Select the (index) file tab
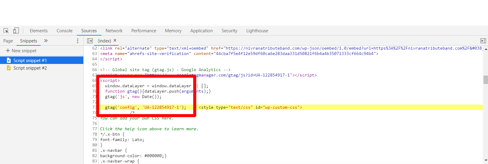Screen dimensions: 488x164 click(x=104, y=41)
